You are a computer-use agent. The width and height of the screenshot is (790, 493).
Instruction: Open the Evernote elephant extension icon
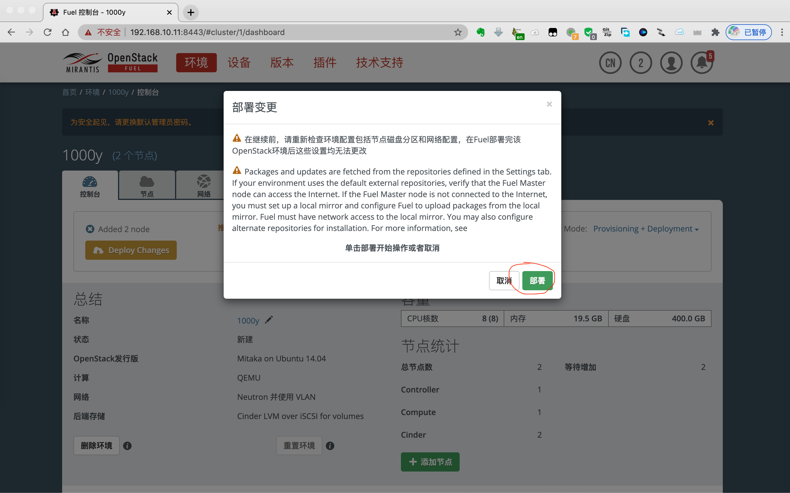coord(480,32)
